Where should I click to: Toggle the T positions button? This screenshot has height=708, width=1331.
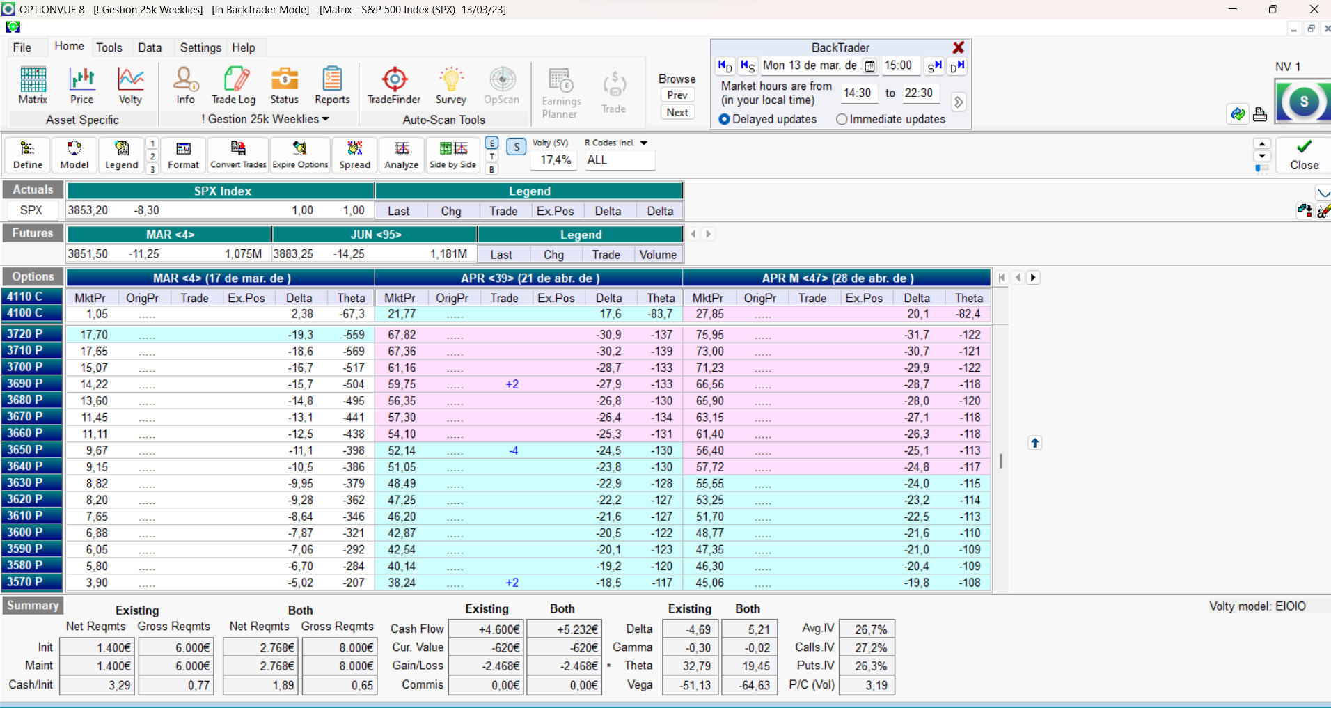pyautogui.click(x=491, y=157)
